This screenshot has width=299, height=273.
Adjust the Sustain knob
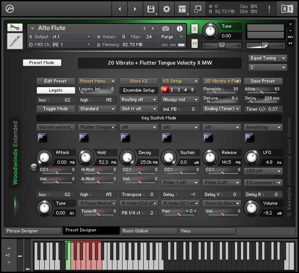click(169, 158)
